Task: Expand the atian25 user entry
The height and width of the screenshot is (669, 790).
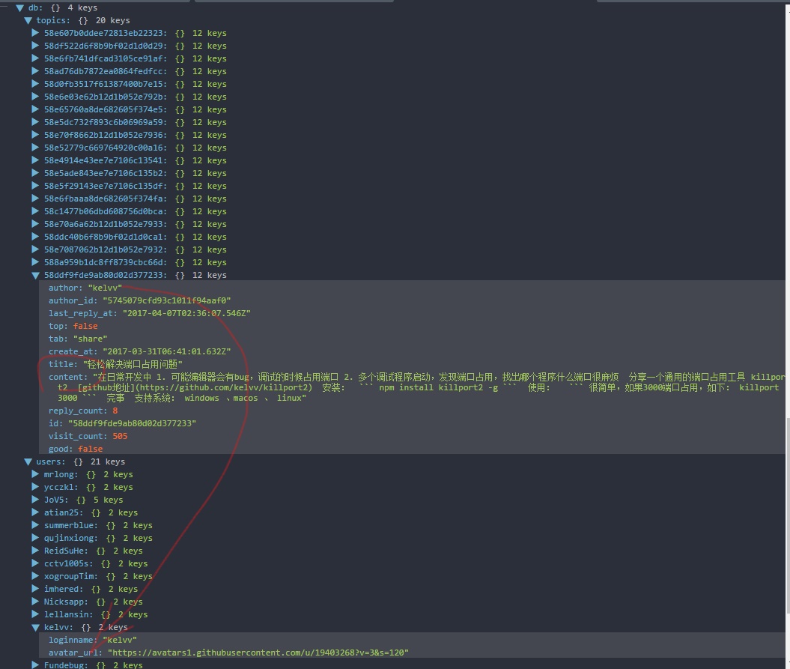Action: coord(35,512)
